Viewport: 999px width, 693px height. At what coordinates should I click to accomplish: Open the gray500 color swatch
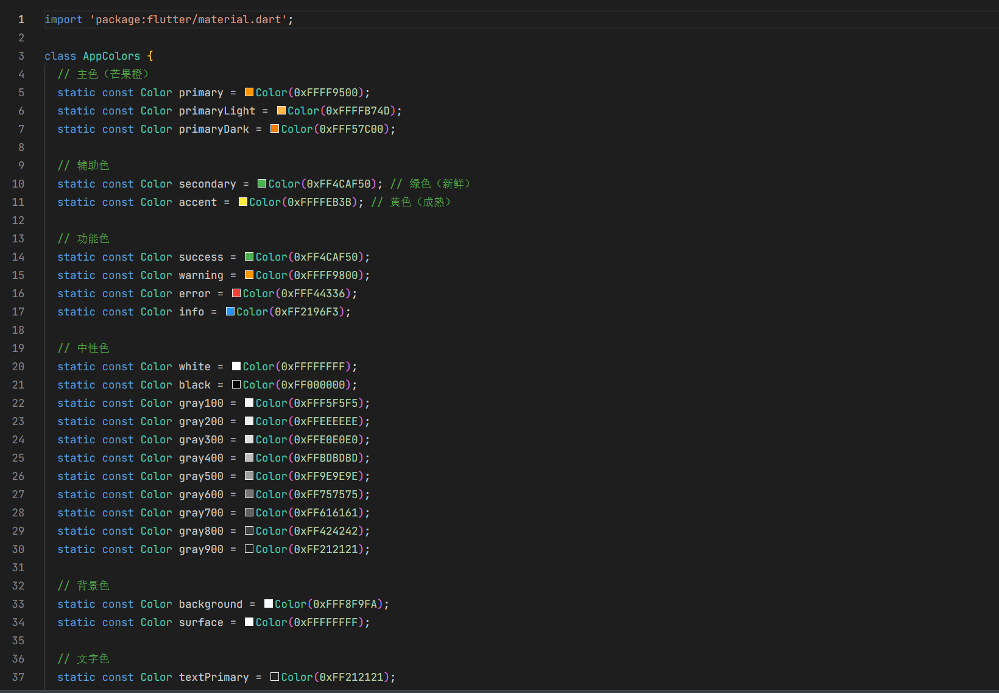pyautogui.click(x=249, y=476)
